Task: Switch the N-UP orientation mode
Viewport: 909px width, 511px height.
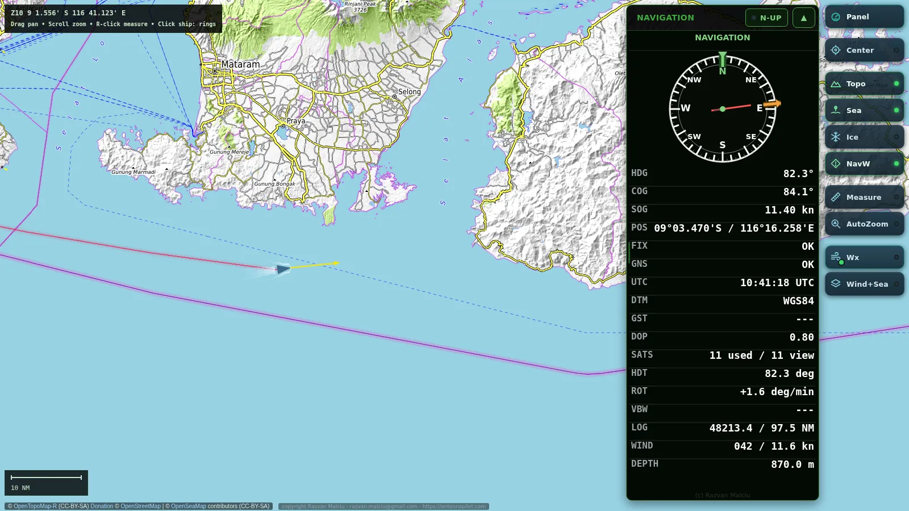Action: (x=766, y=18)
